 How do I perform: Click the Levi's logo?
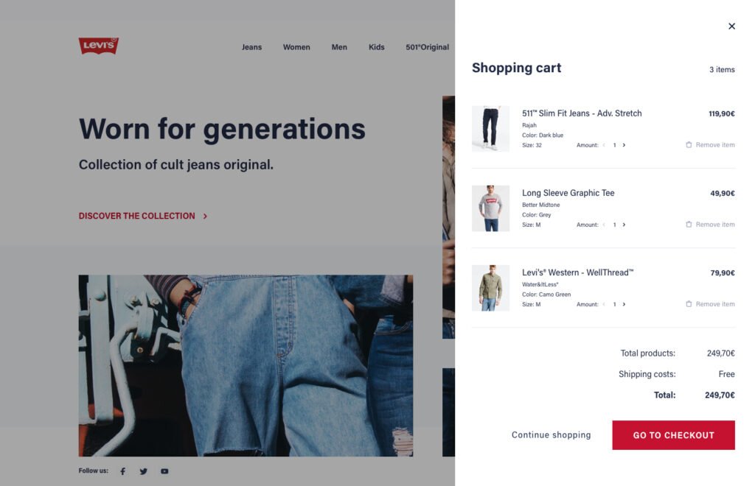[99, 46]
